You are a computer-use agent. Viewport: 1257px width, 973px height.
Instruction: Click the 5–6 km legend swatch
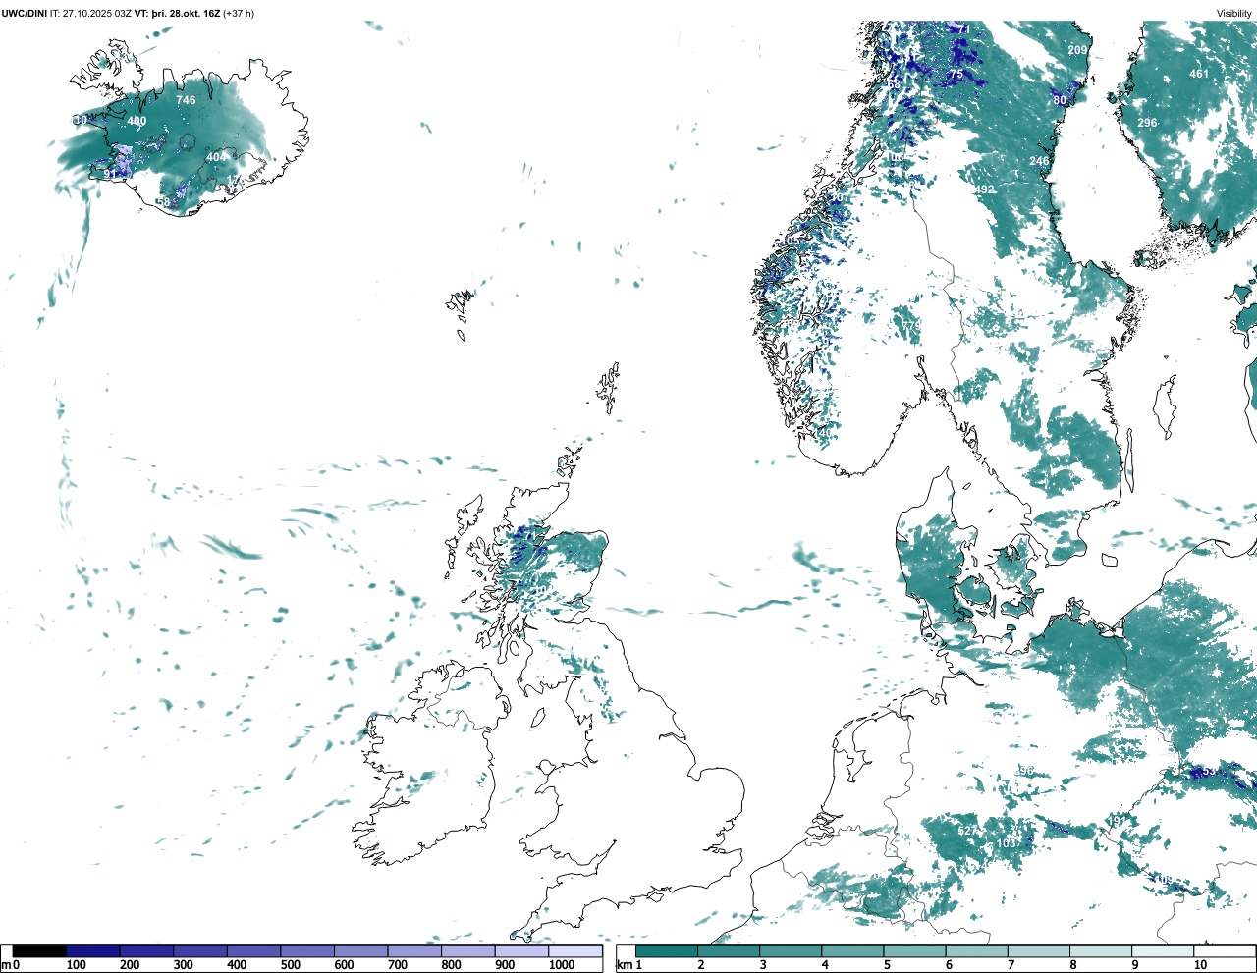pos(915,950)
